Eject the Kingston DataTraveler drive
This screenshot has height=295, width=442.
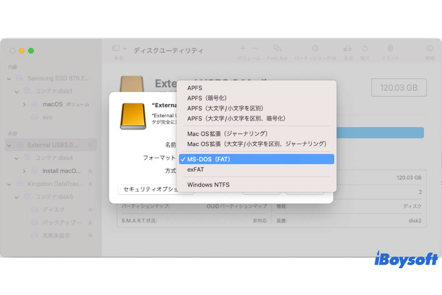click(x=90, y=184)
